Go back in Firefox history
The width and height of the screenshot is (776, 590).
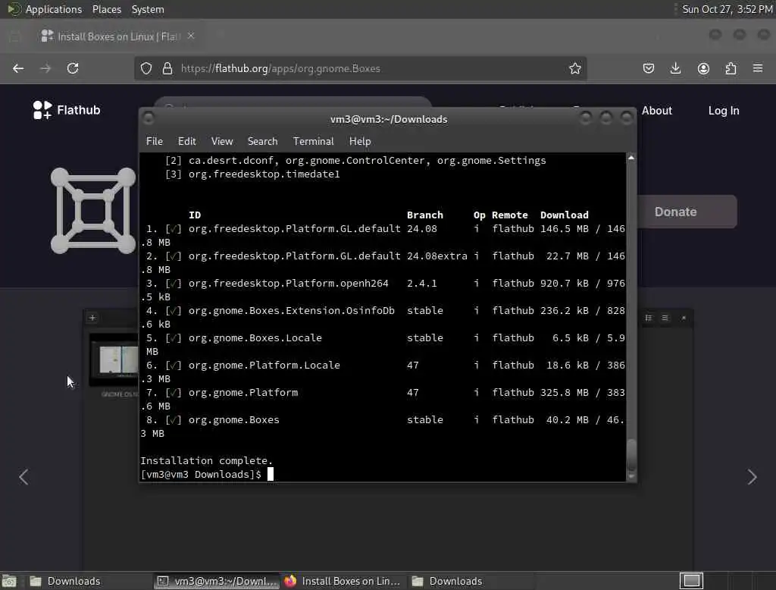18,68
